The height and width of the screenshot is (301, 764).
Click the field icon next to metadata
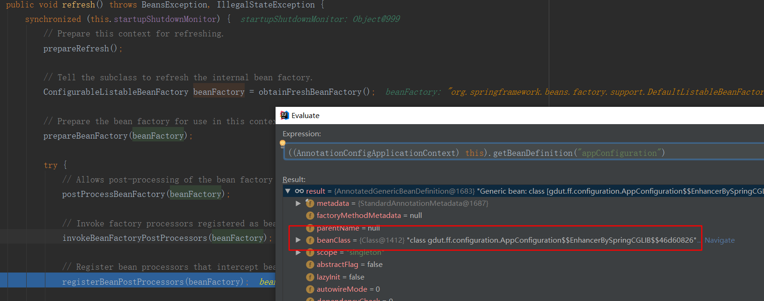tap(310, 203)
